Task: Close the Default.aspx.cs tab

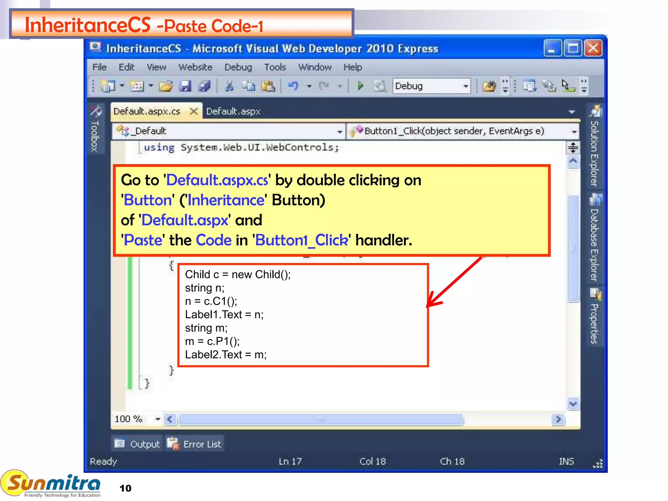Action: [x=194, y=112]
